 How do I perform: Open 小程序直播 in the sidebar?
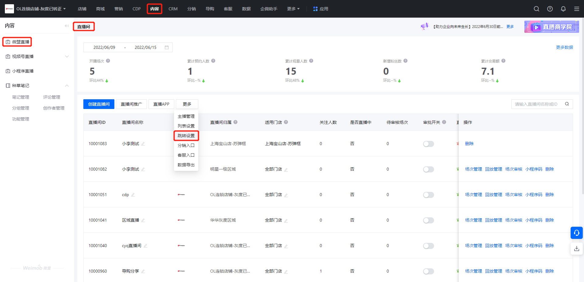(23, 71)
